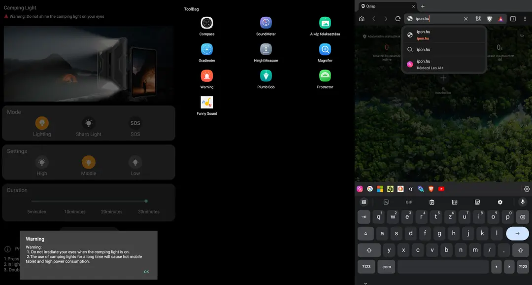The height and width of the screenshot is (285, 532).
Task: Set brightness to High
Action: coord(42,162)
